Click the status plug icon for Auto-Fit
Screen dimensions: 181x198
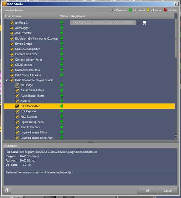(x=62, y=101)
